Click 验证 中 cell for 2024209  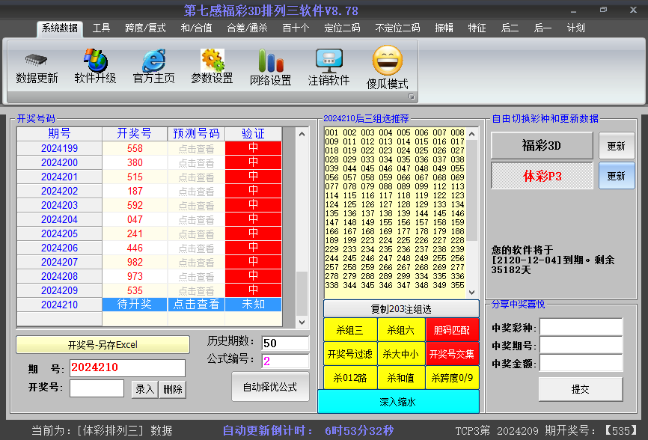(254, 290)
